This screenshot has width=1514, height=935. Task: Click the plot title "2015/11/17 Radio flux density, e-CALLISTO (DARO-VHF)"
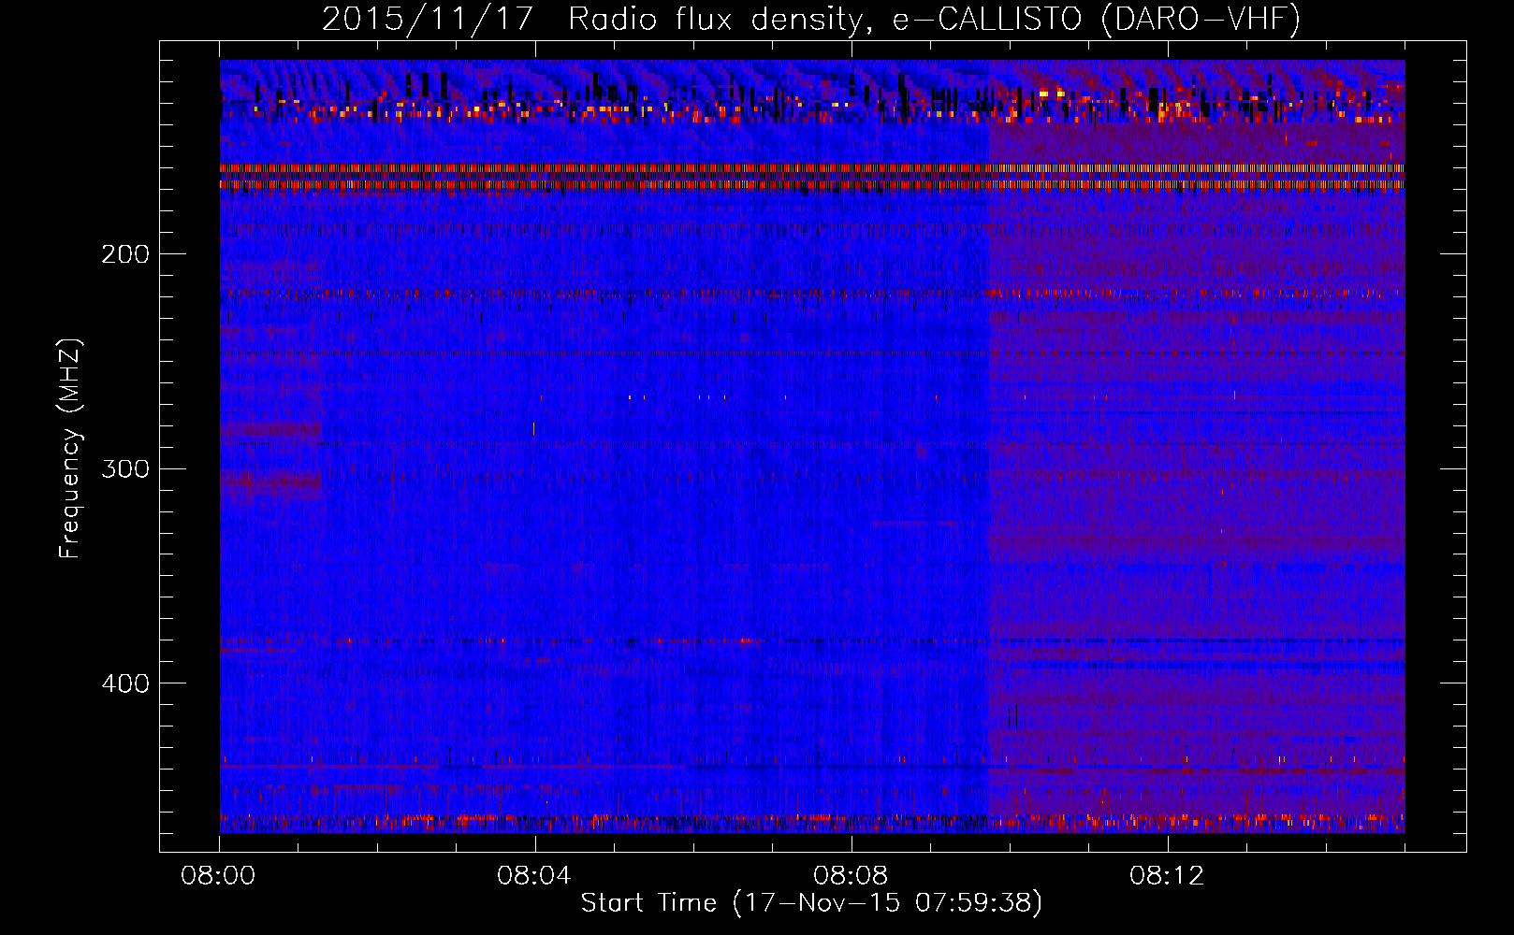(811, 19)
